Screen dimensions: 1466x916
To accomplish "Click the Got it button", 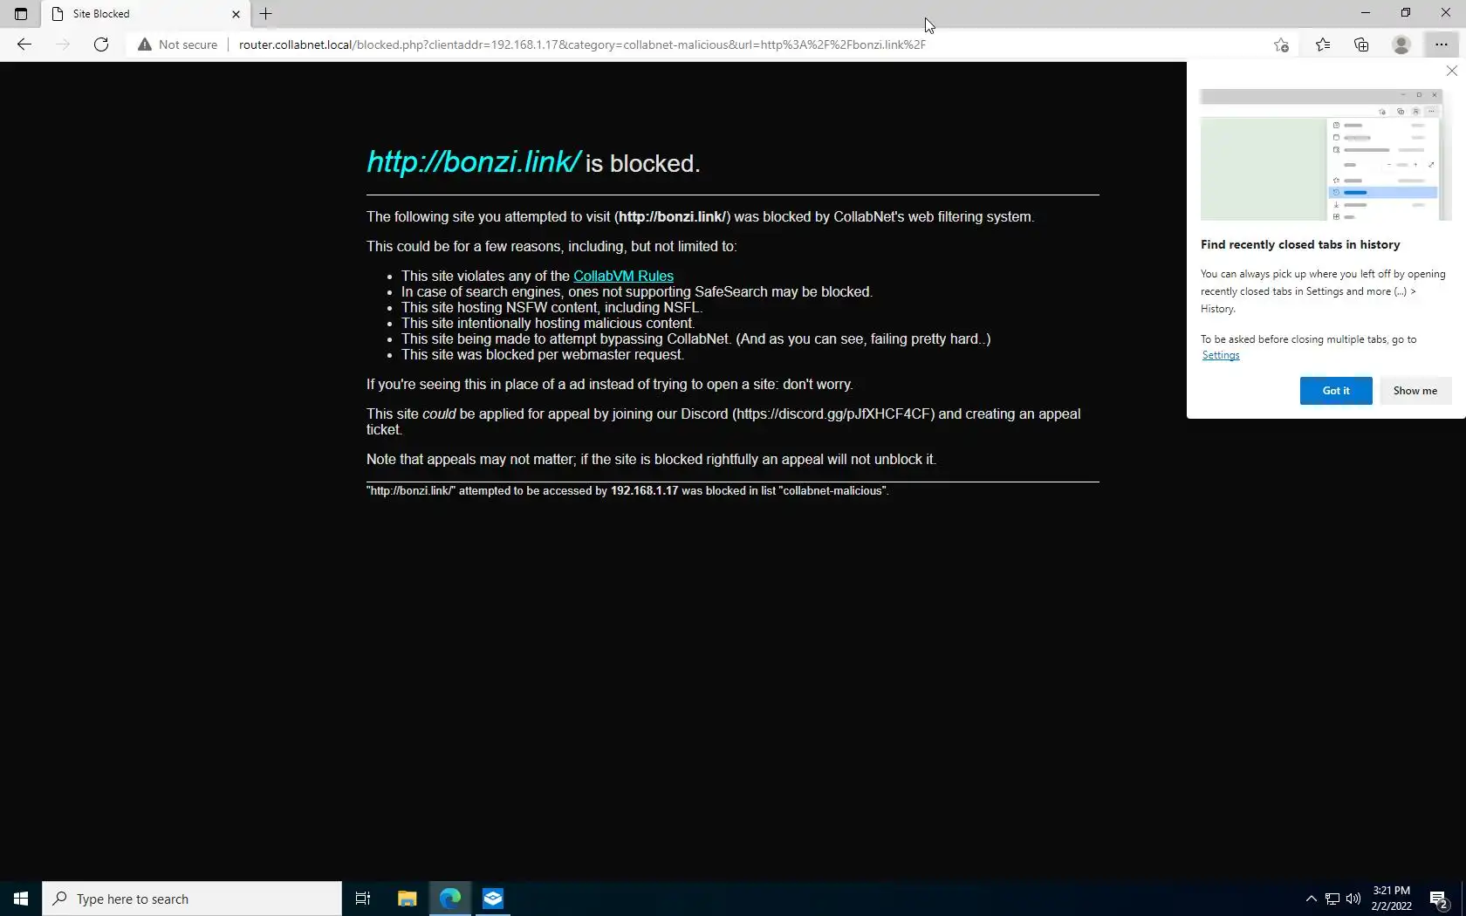I will pos(1336,391).
